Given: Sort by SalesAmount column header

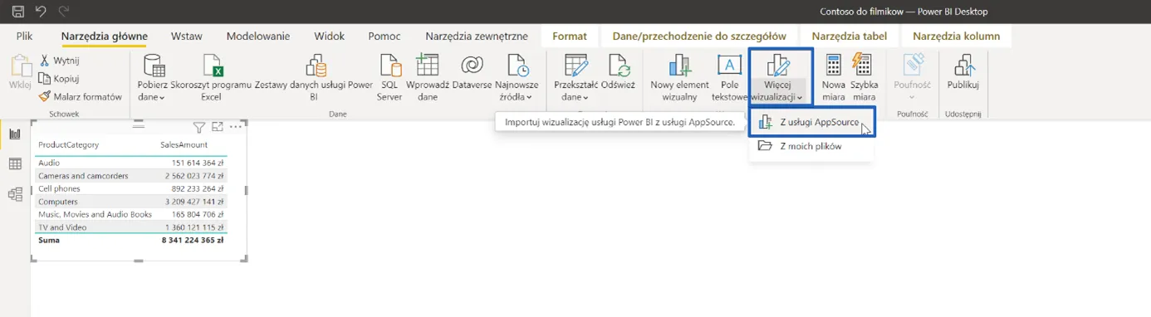Looking at the screenshot, I should point(184,144).
